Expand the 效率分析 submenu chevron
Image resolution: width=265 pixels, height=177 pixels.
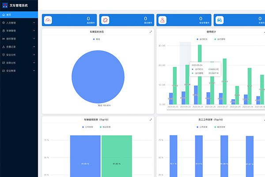pos(34,63)
